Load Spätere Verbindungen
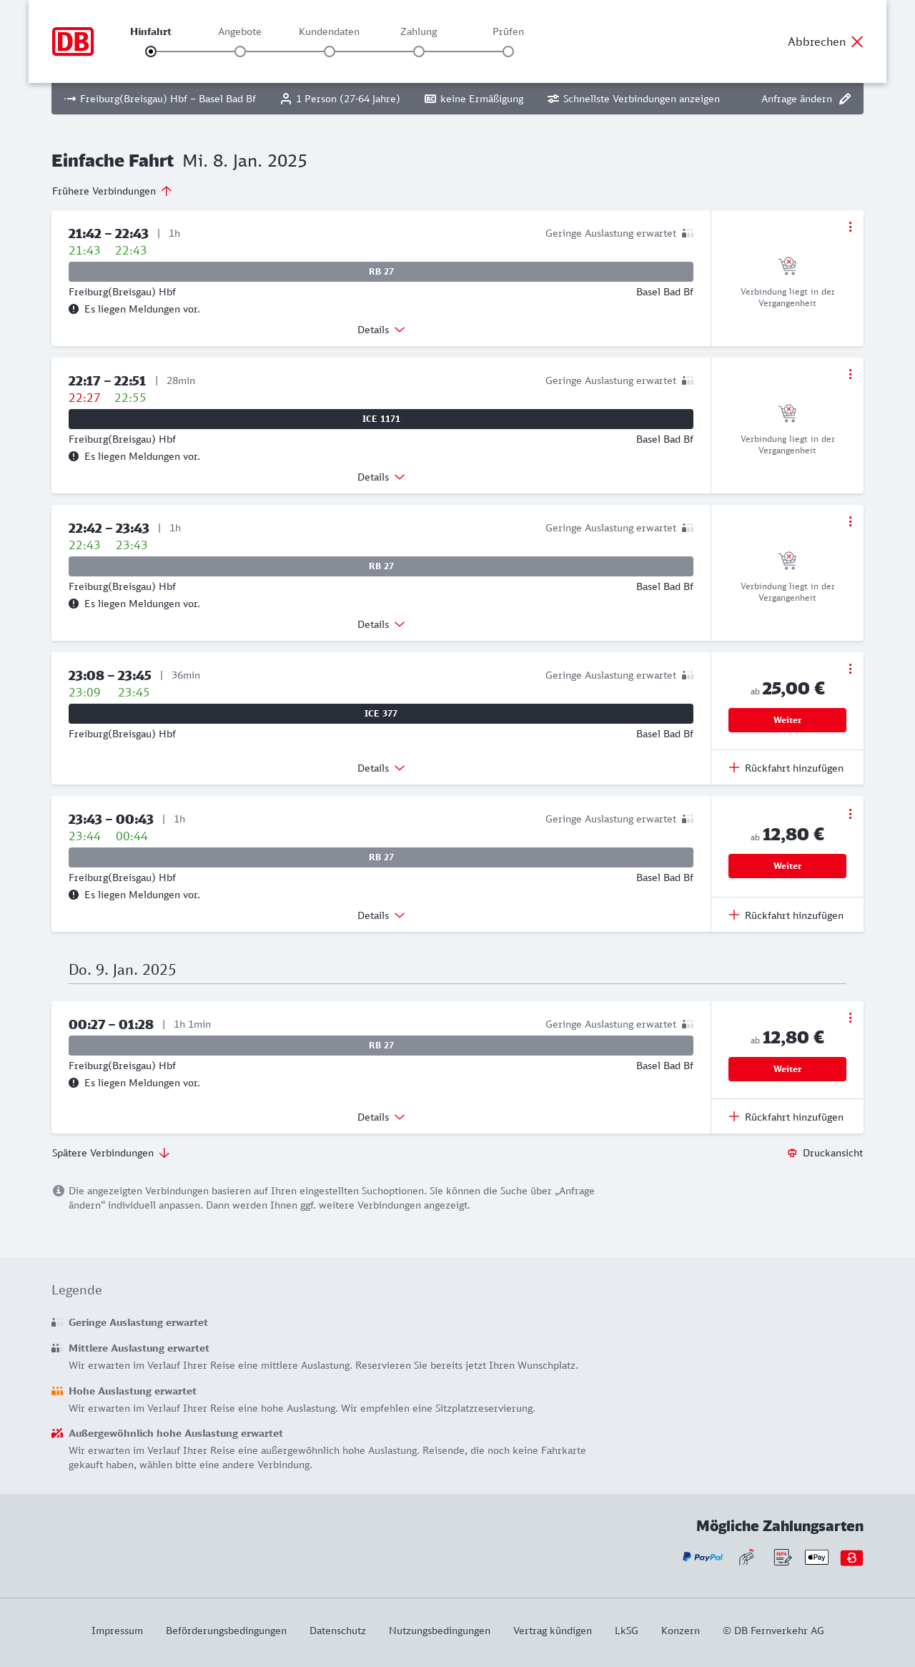The height and width of the screenshot is (1667, 915). point(111,1153)
